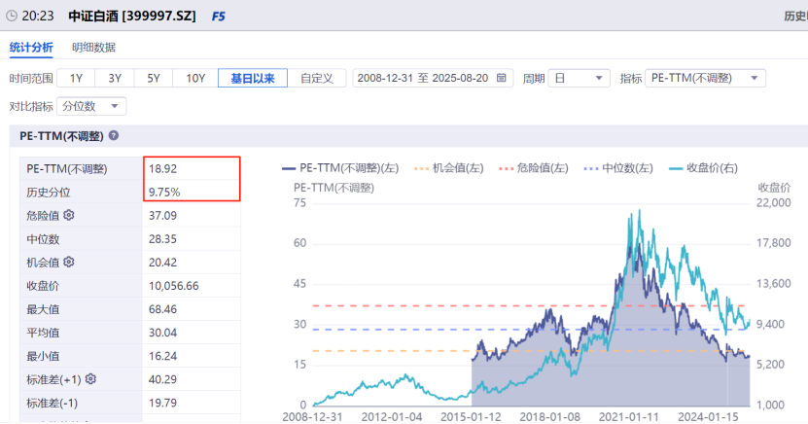
Task: Click the 机会值 value 20.42
Action: coord(162,263)
